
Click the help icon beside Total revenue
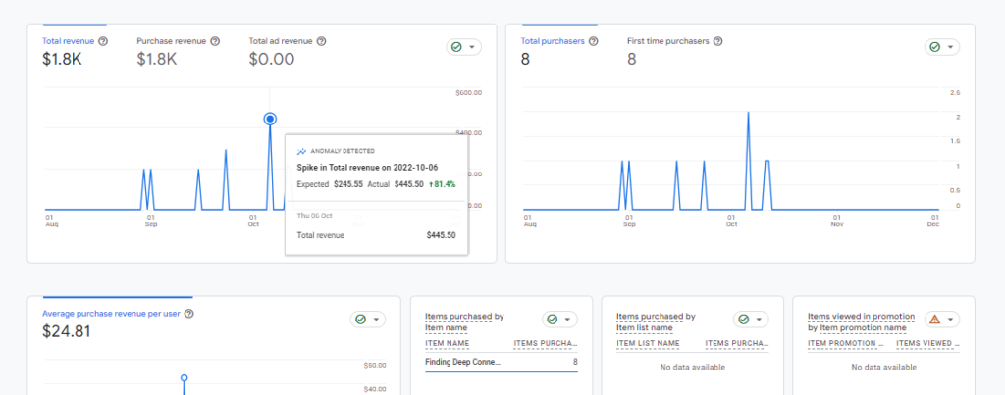pyautogui.click(x=103, y=41)
